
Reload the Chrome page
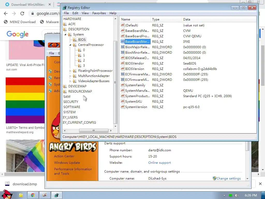tap(22, 13)
